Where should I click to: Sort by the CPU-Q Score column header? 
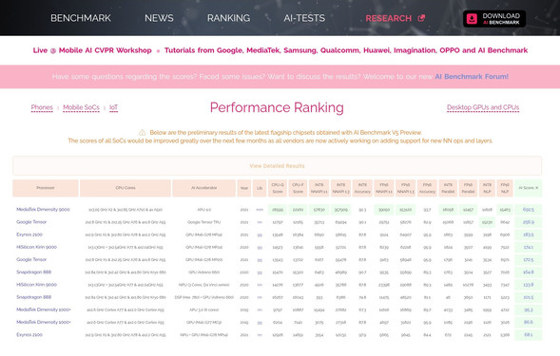[x=278, y=188]
